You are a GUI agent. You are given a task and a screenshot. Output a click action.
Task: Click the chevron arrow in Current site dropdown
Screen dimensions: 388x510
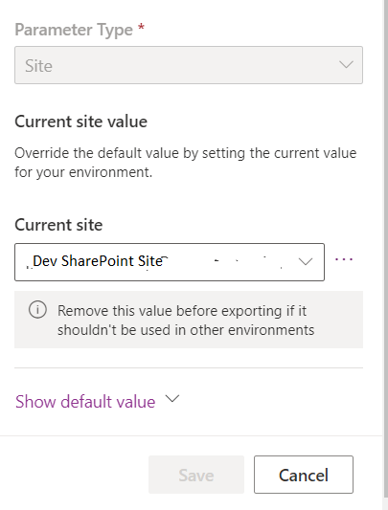coord(306,261)
